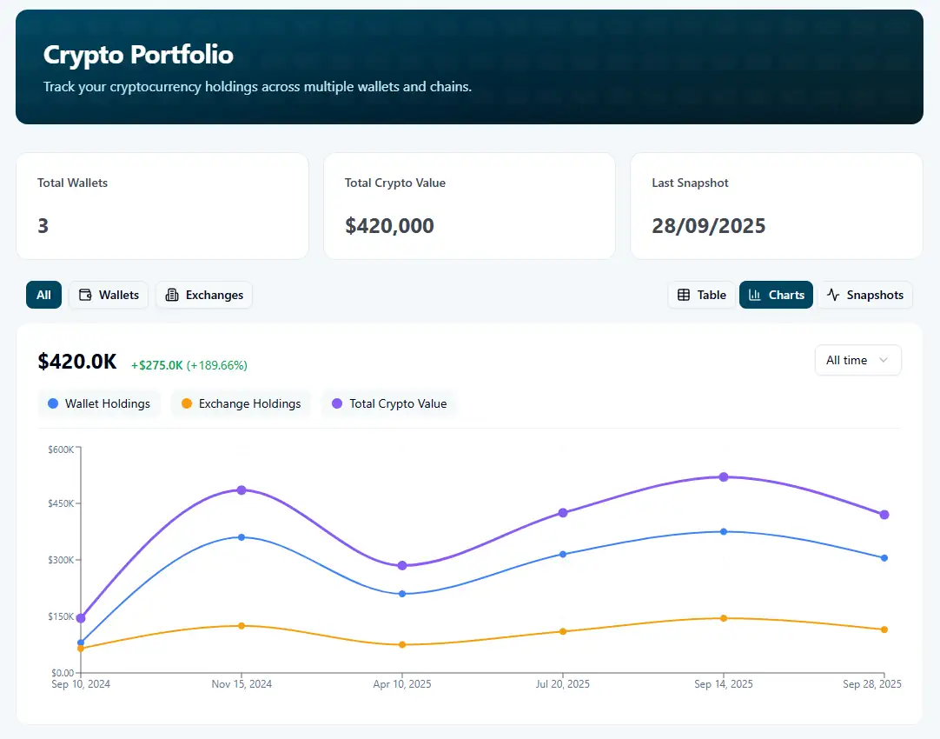The image size is (940, 739).
Task: Click the $420.0K portfolio value heading
Action: point(77,361)
